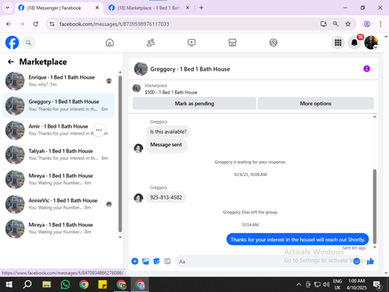Click the back arrow beside Marketplace heading
The width and height of the screenshot is (389, 292).
coord(11,62)
